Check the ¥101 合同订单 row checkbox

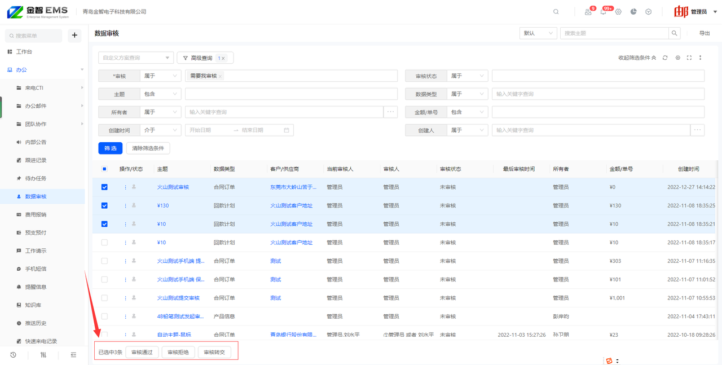coord(104,279)
